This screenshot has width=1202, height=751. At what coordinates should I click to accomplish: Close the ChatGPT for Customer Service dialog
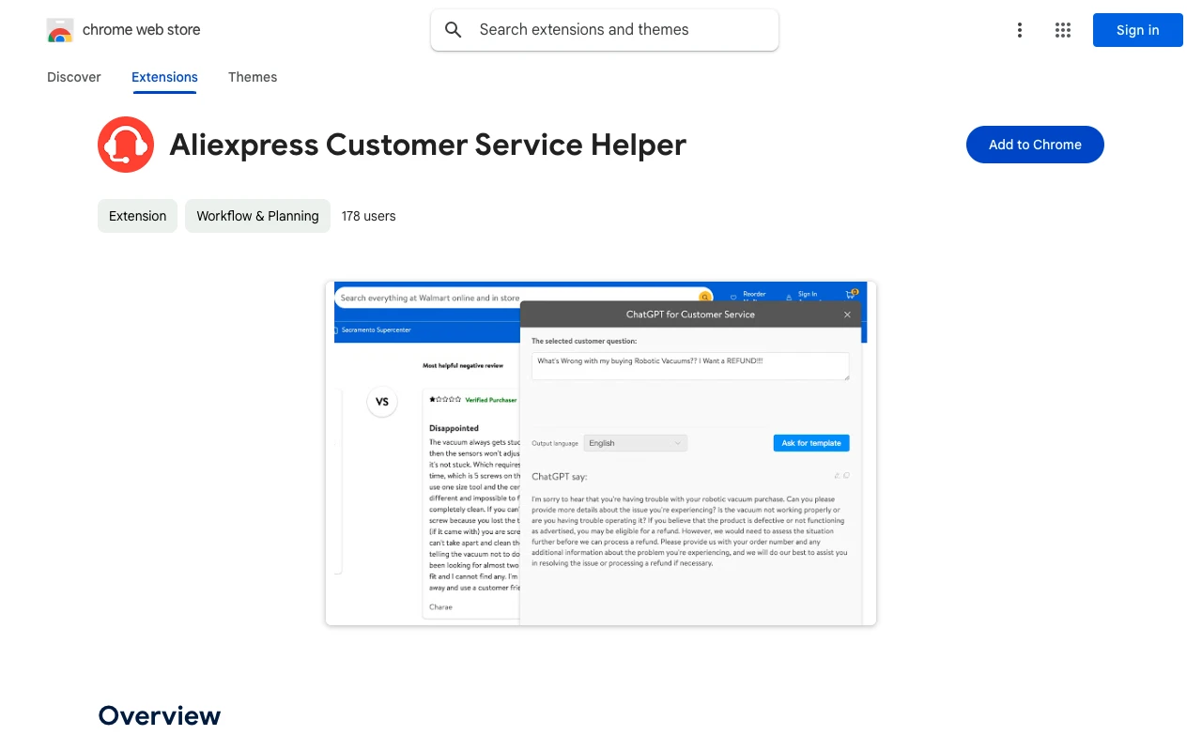[x=847, y=314]
